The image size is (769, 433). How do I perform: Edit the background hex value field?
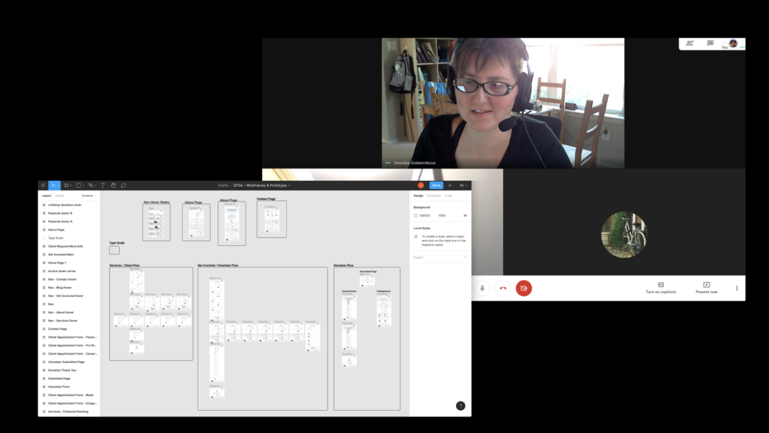(425, 215)
